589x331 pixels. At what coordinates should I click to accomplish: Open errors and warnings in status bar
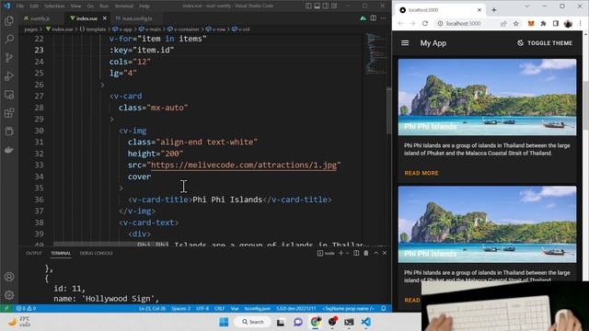pyautogui.click(x=26, y=309)
